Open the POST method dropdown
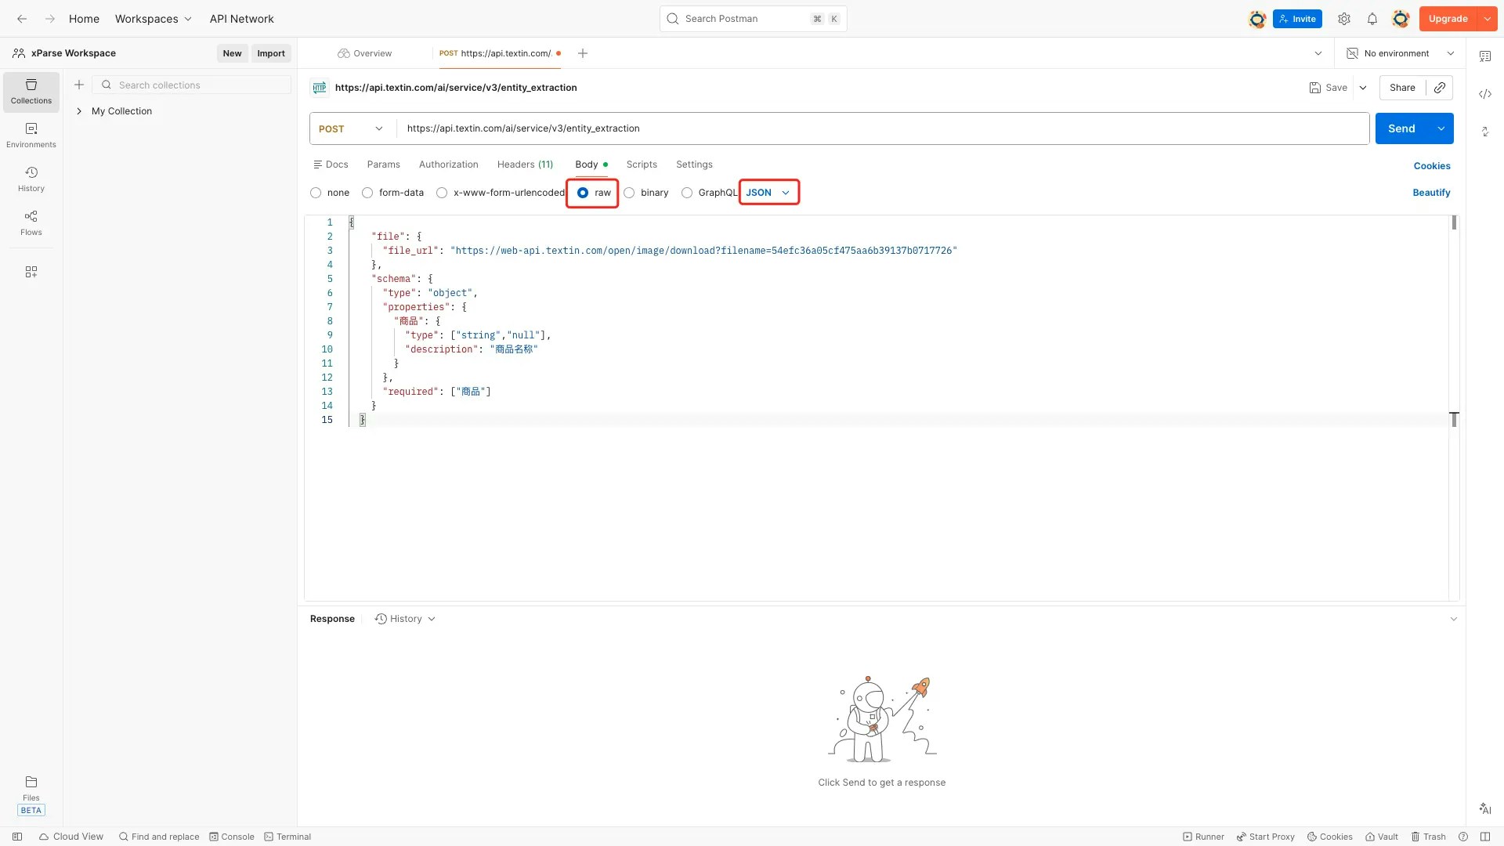The width and height of the screenshot is (1504, 846). pos(352,128)
